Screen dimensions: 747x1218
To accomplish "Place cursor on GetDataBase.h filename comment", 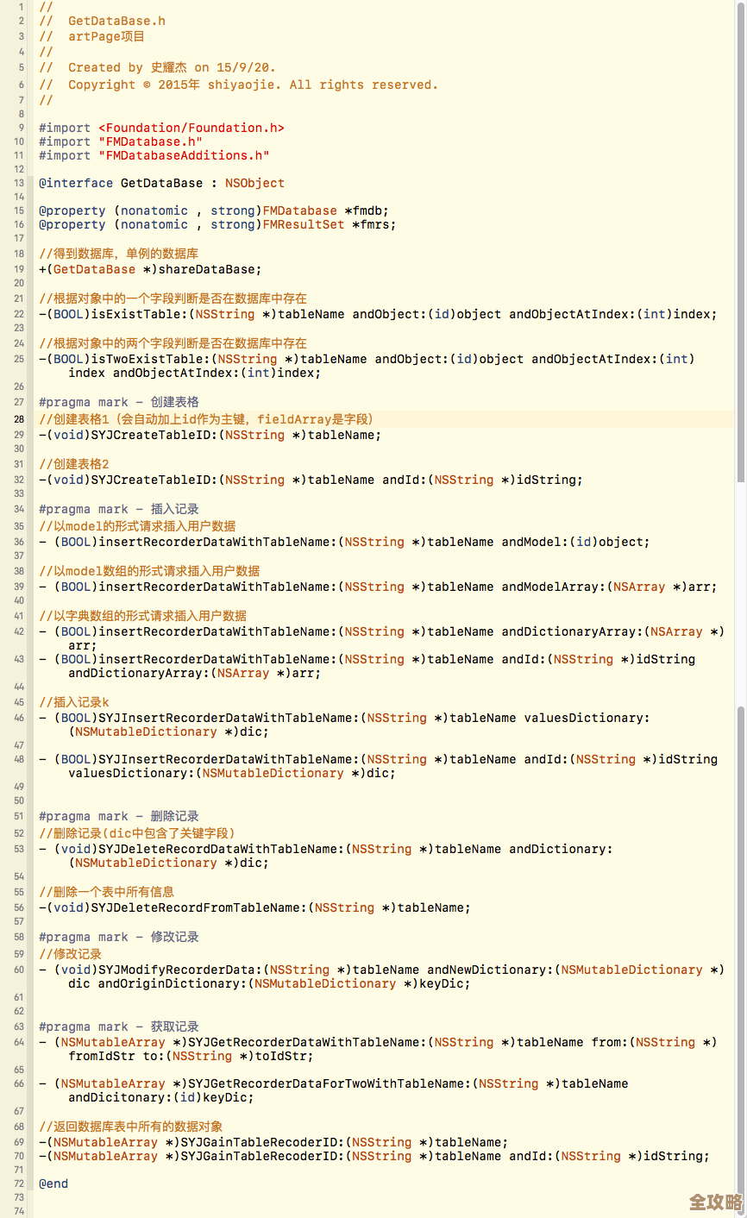I will [x=116, y=21].
